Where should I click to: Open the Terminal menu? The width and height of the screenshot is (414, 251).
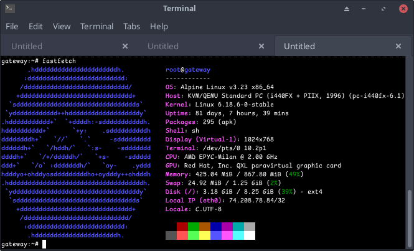[97, 26]
